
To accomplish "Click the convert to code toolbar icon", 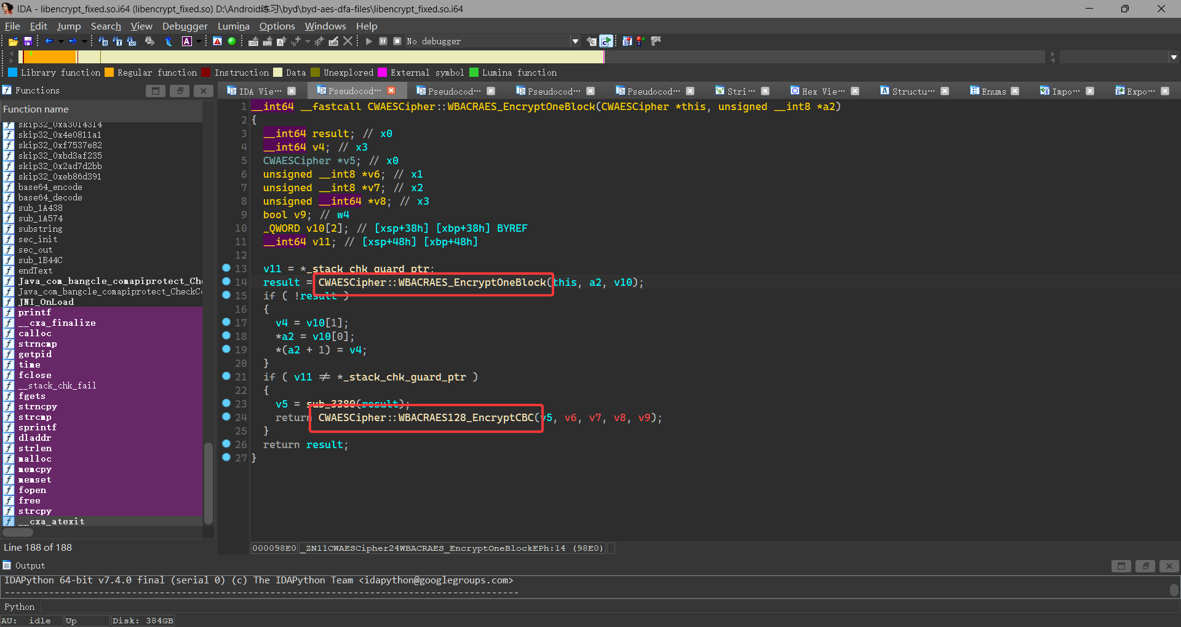I will pos(253,41).
